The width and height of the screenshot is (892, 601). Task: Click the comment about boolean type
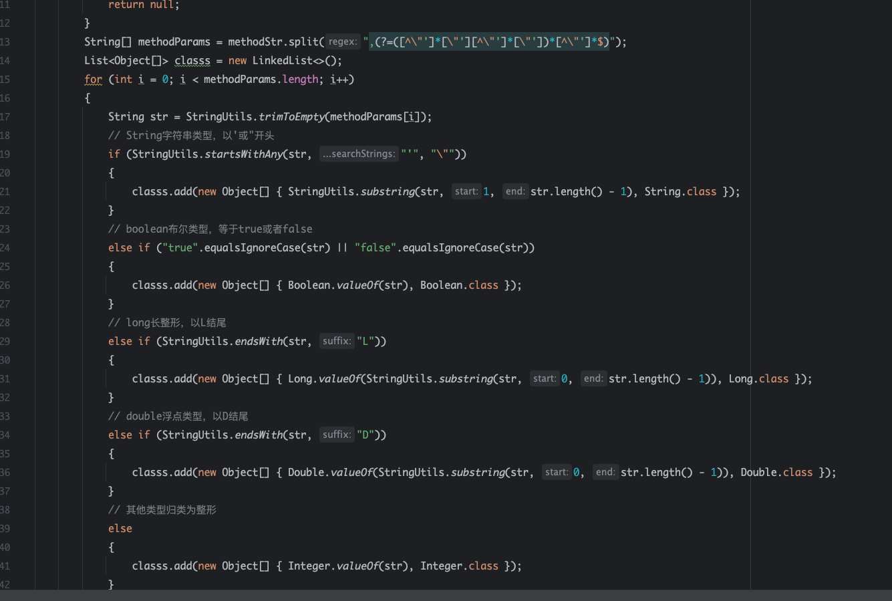210,229
